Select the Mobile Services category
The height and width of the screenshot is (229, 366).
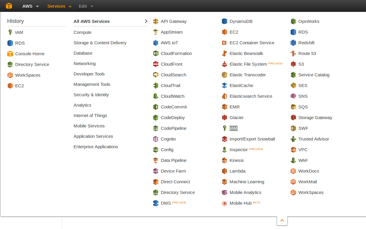(89, 126)
